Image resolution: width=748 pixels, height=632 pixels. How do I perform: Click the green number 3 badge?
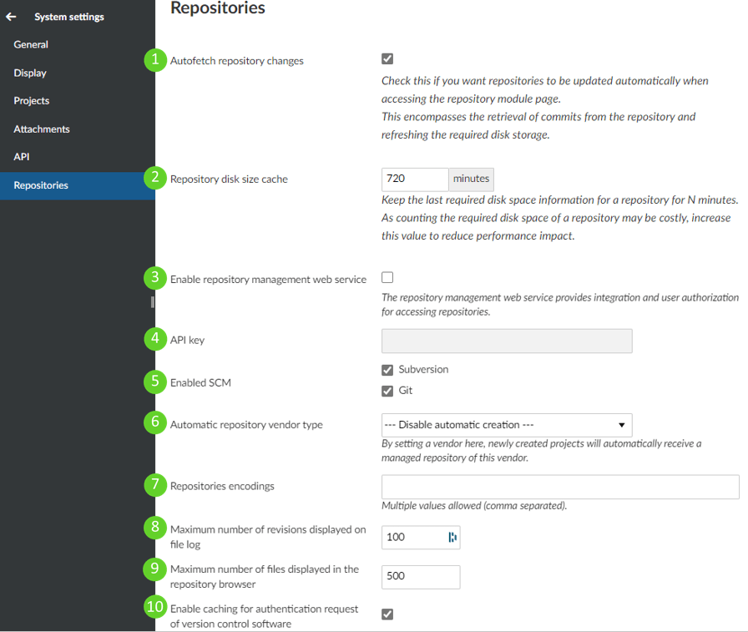pos(155,279)
